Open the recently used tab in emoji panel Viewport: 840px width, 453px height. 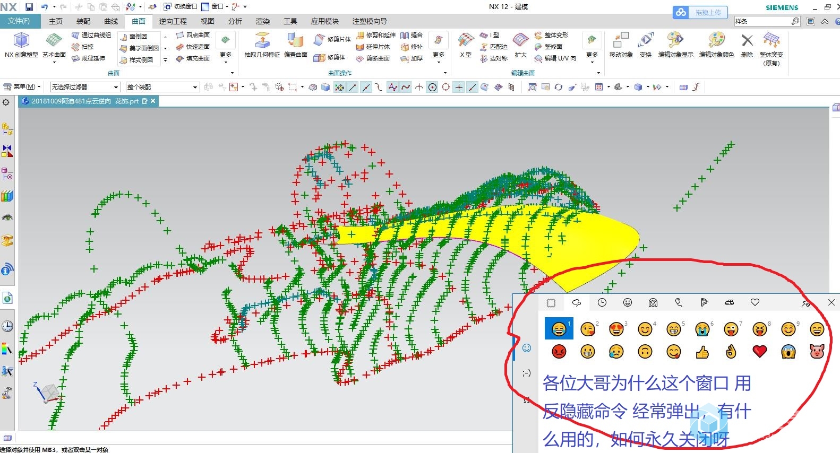pos(602,302)
